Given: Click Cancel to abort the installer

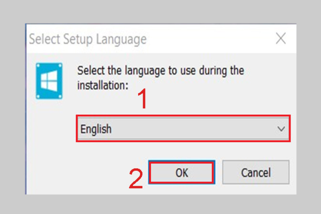Looking at the screenshot, I should click(256, 173).
